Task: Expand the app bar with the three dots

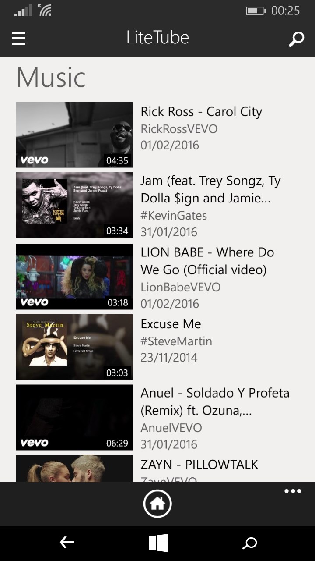Action: coord(293,491)
